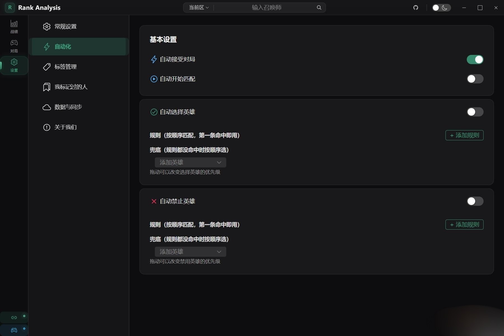504x336 pixels.
Task: Click the gear icon of 常规设置
Action: (x=46, y=27)
